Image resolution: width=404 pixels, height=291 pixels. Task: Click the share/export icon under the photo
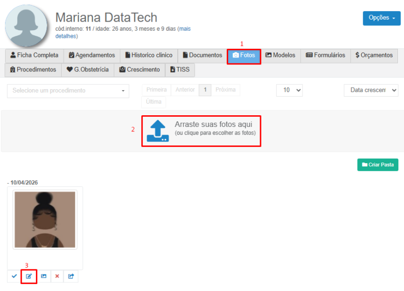click(x=71, y=276)
